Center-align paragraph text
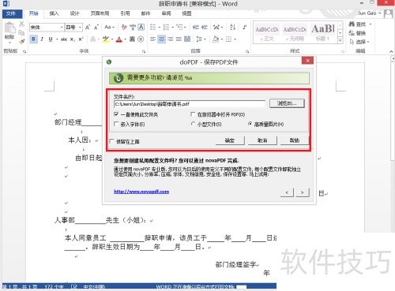 pyautogui.click(x=161, y=39)
